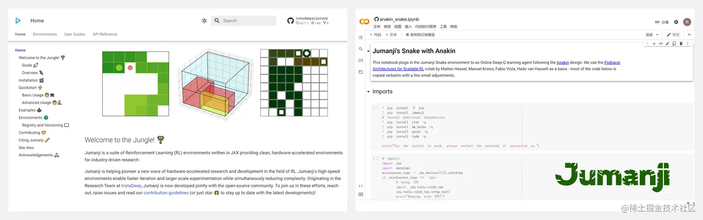Open the 视图 menu in Colab
703x220 pixels.
[398, 27]
